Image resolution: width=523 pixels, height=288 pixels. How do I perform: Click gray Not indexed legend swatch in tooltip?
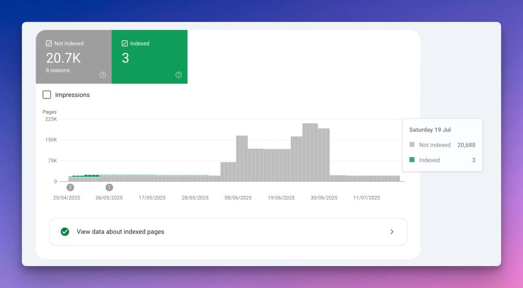tap(412, 145)
